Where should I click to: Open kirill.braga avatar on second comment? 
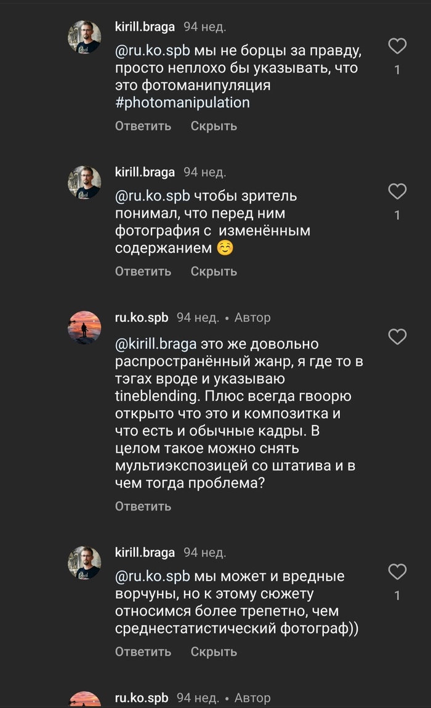(x=84, y=182)
